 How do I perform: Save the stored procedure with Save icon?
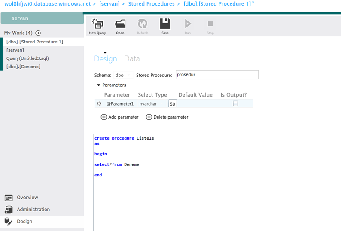[x=165, y=24]
